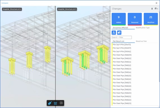Select Pile Cap-9 Pile [254472] in list
This screenshot has width=160, height=108.
coord(122,45)
